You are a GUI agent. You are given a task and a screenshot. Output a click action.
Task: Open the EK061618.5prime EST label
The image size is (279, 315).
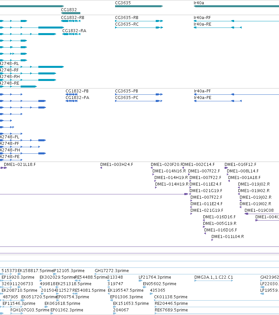pos(63,304)
